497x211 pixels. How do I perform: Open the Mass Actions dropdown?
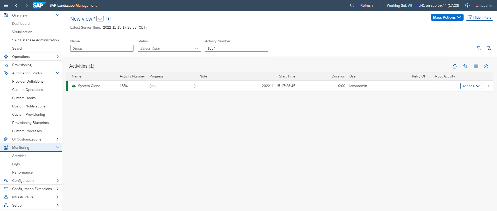pyautogui.click(x=447, y=17)
